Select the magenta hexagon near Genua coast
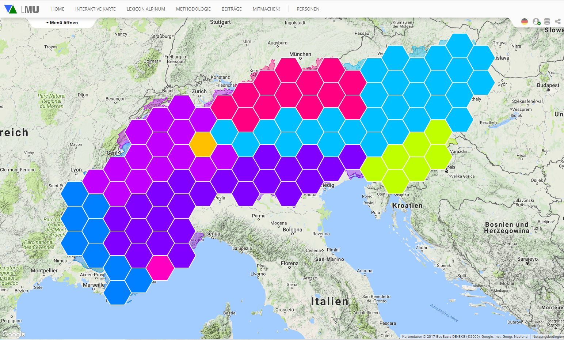 coord(160,268)
